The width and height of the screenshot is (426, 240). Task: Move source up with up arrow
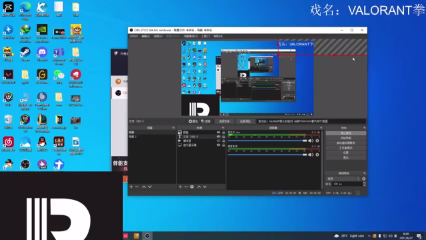[199, 187]
